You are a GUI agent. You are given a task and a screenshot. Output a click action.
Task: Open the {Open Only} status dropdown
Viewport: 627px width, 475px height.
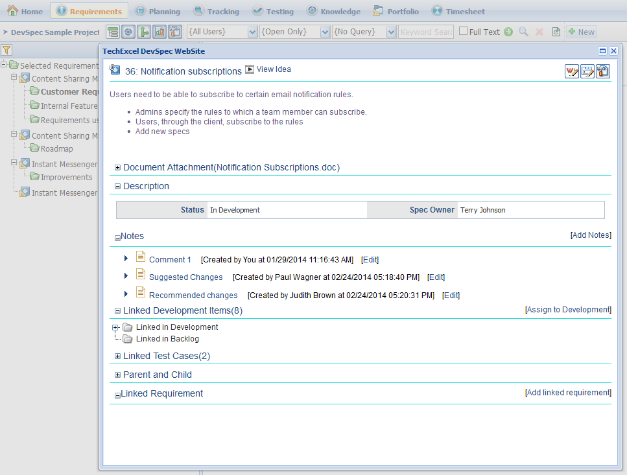[x=295, y=32]
